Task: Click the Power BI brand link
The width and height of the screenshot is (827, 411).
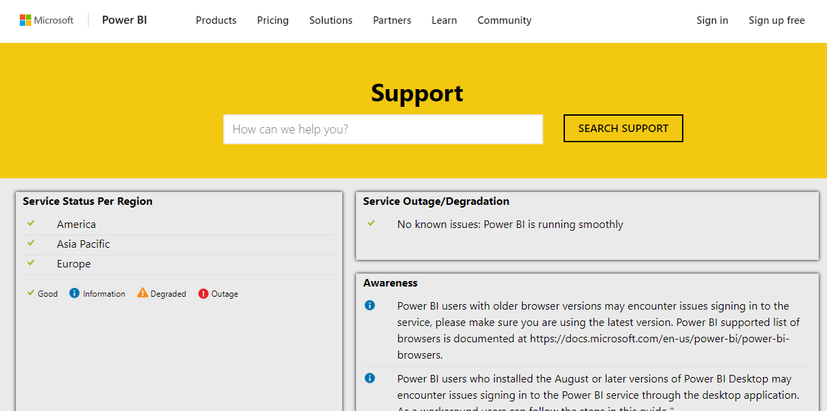Action: point(125,20)
